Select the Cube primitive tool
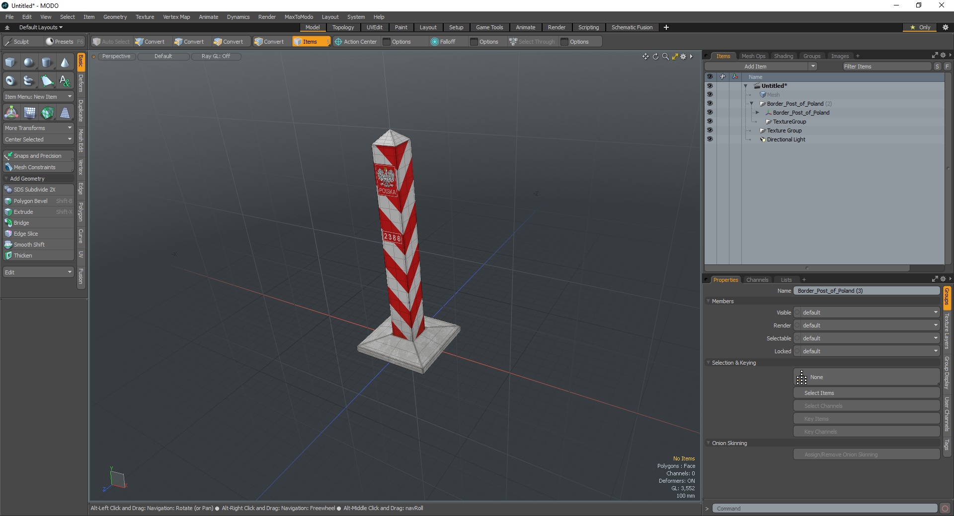This screenshot has width=954, height=516. coord(11,63)
